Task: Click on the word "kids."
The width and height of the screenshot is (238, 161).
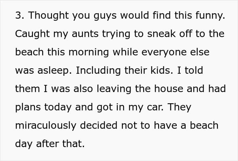Action: click(161, 71)
